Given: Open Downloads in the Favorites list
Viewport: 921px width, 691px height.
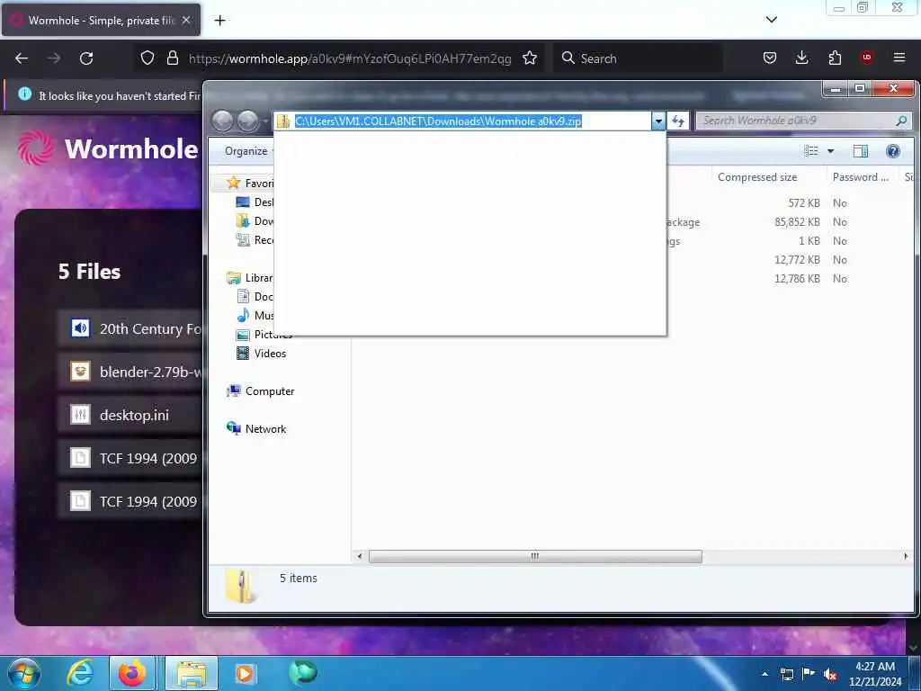Looking at the screenshot, I should [255, 221].
